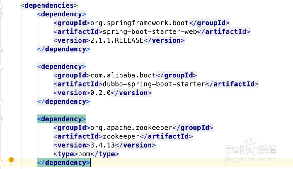Screen dimensions: 293x169
Task: Click the opening <dependencies> tag
Action: coord(49,5)
